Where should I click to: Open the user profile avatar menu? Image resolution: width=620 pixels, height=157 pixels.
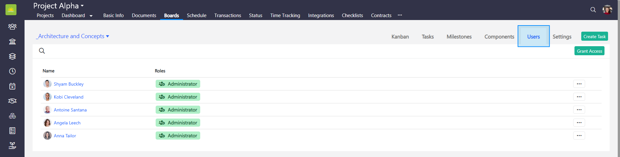click(x=607, y=10)
